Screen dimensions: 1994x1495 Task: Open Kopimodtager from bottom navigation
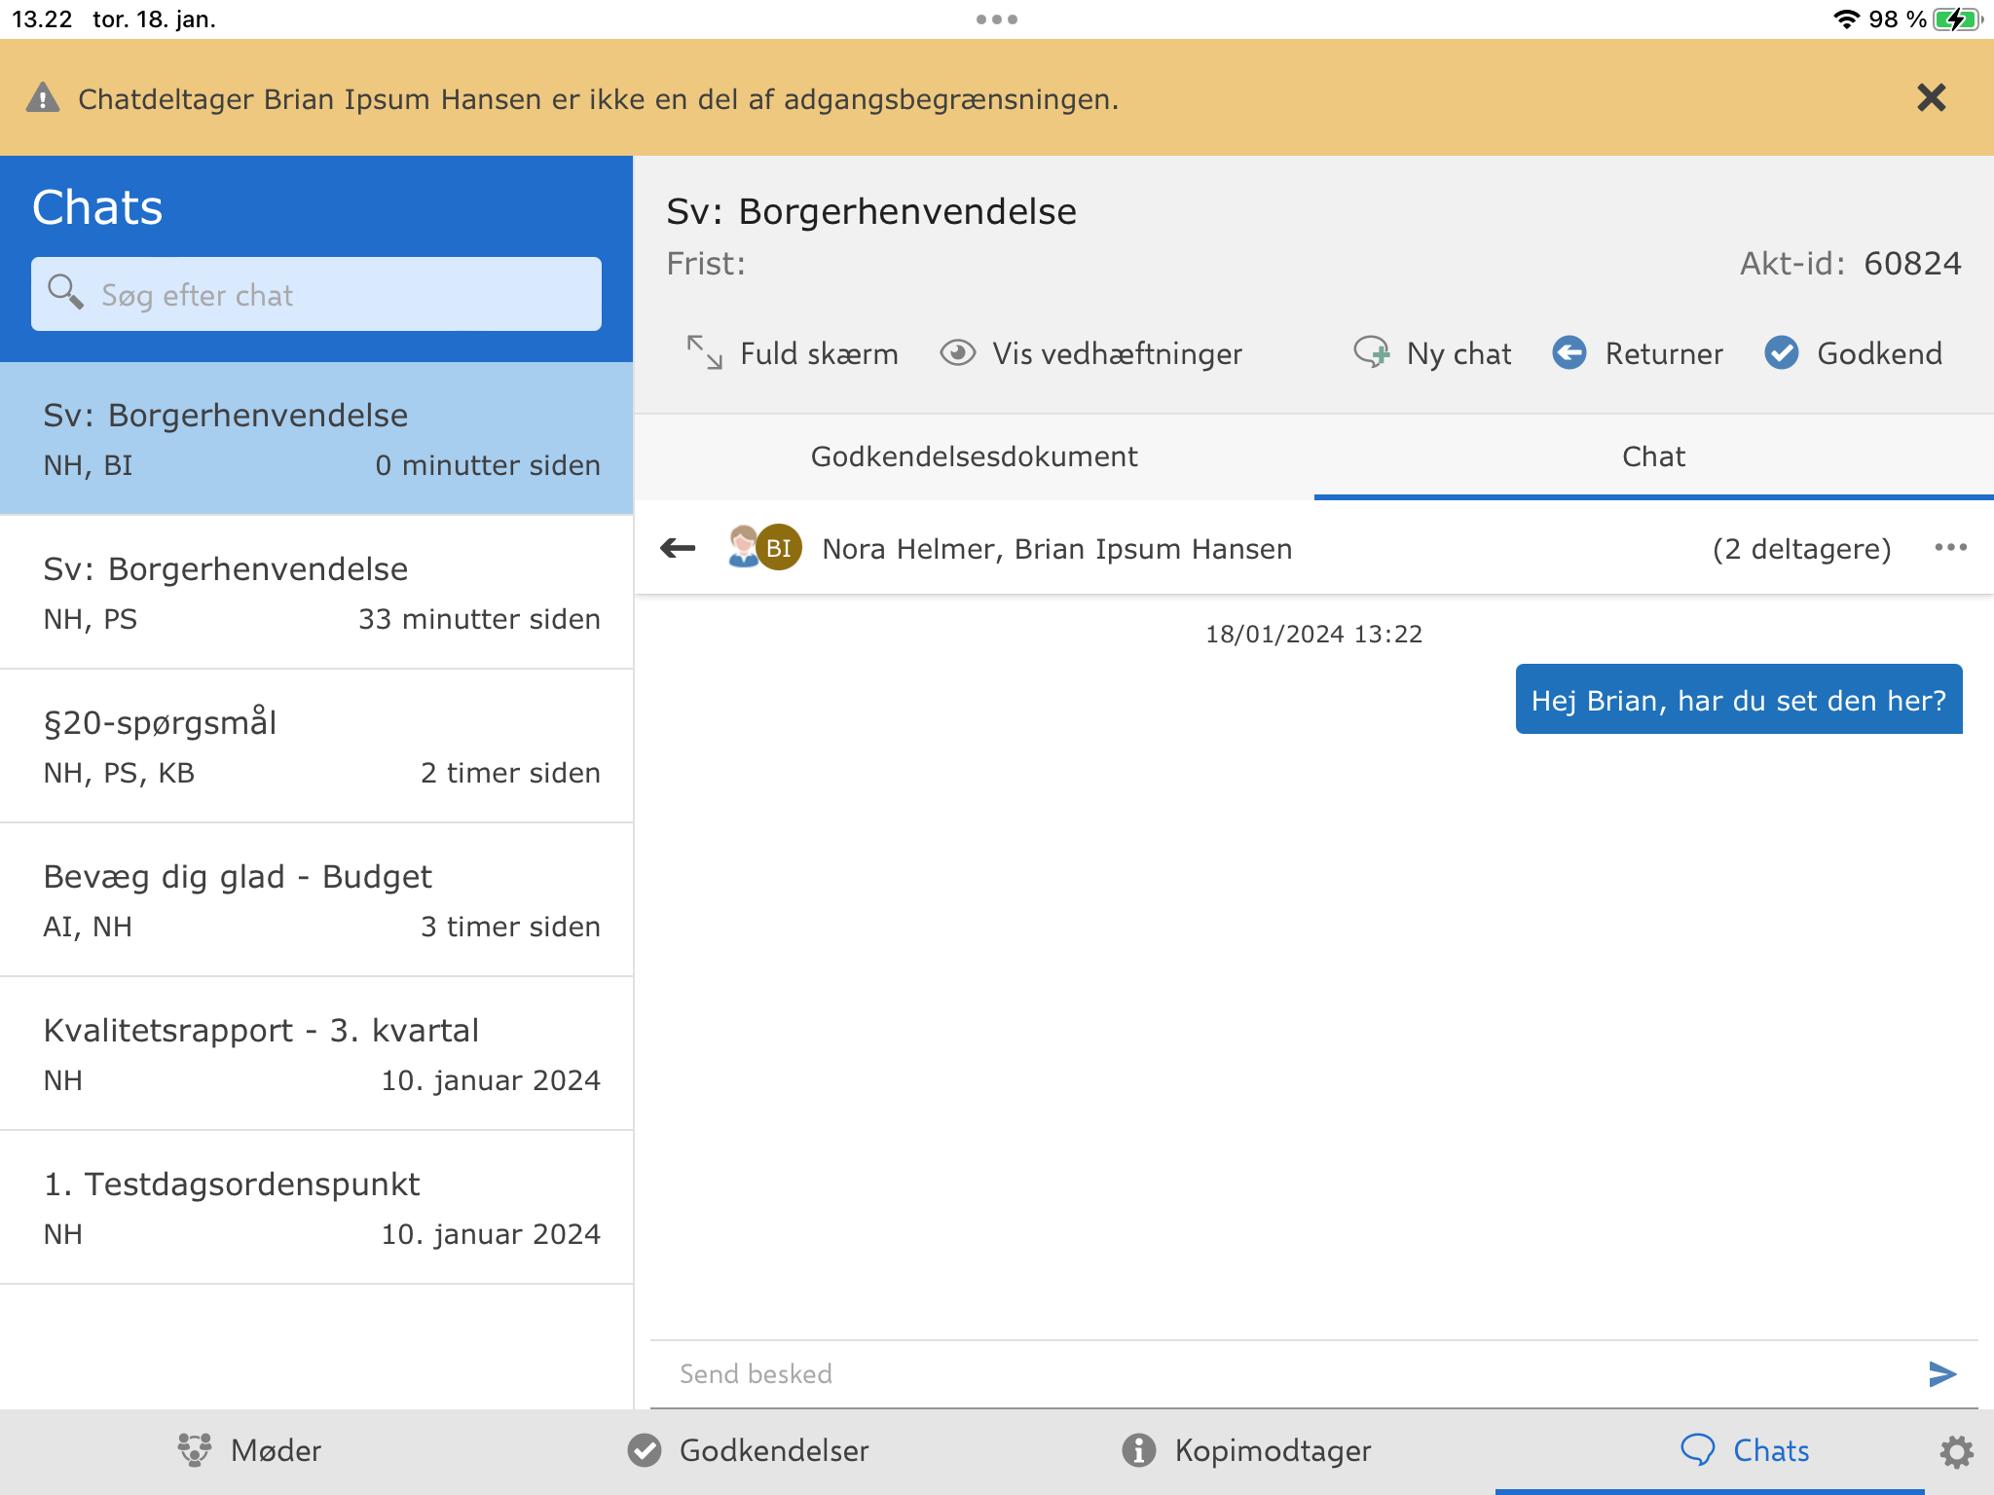click(1246, 1451)
